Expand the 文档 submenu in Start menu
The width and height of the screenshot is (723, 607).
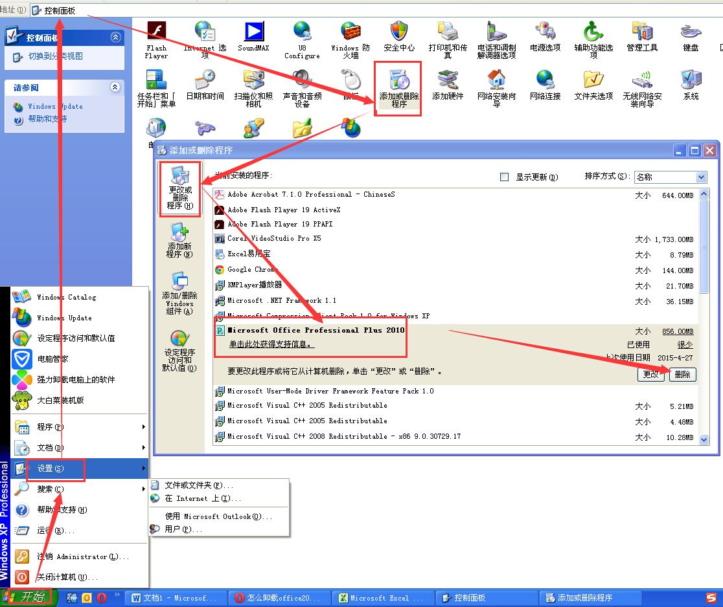click(79, 448)
